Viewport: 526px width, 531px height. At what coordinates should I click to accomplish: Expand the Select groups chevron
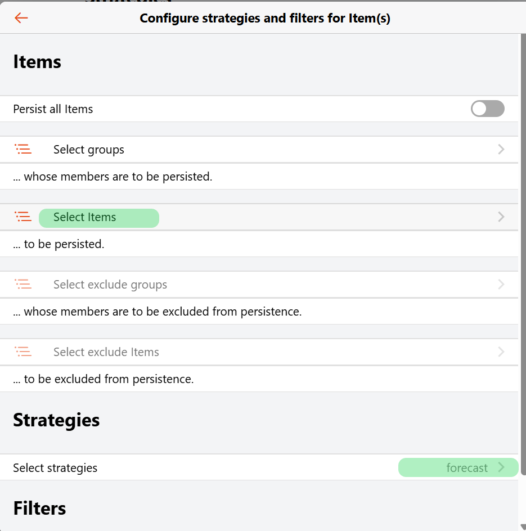point(501,150)
